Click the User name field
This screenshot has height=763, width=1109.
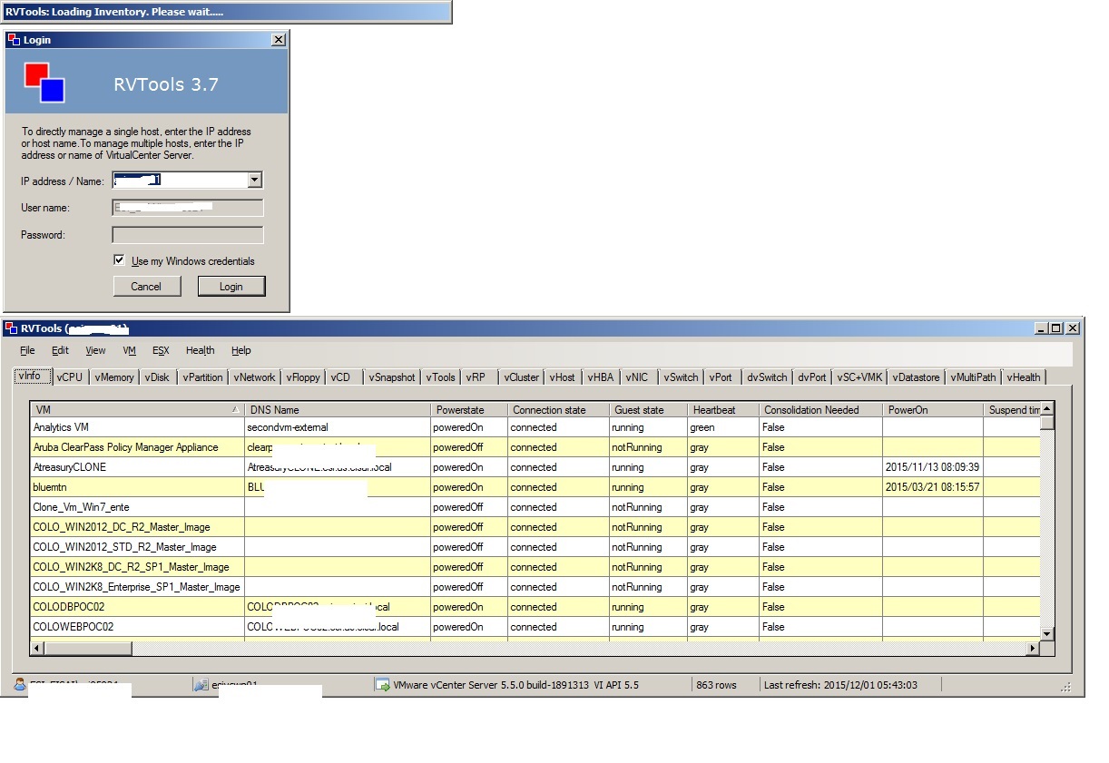coord(188,208)
